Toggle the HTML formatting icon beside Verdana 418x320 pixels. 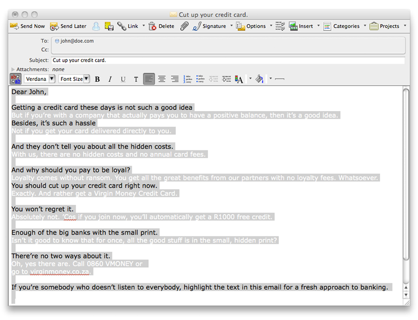coord(15,79)
